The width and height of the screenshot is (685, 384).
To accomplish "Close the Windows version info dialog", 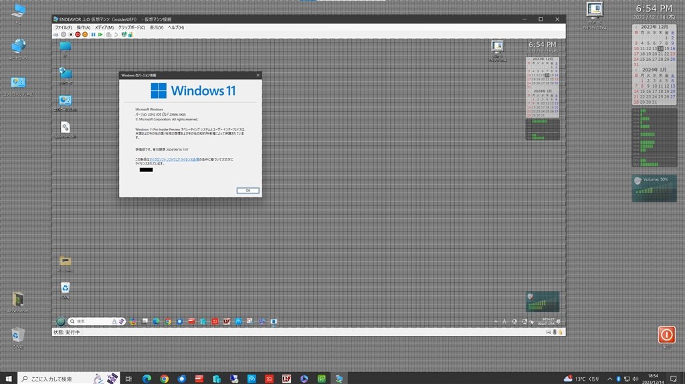I will [x=258, y=75].
